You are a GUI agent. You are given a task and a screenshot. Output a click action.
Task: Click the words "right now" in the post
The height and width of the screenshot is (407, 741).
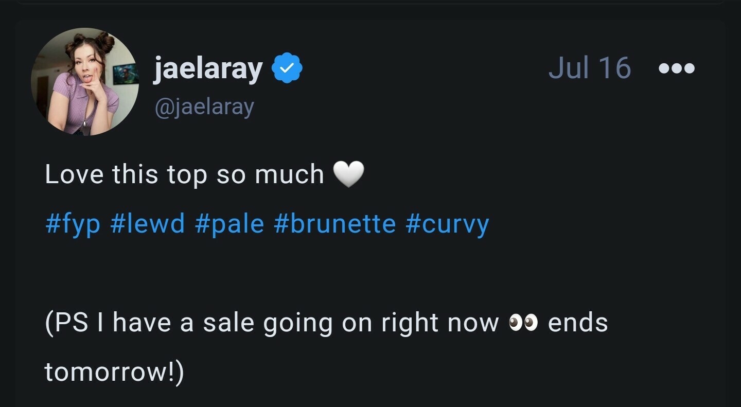440,323
